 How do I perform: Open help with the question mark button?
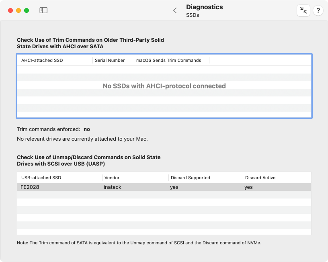coord(318,10)
